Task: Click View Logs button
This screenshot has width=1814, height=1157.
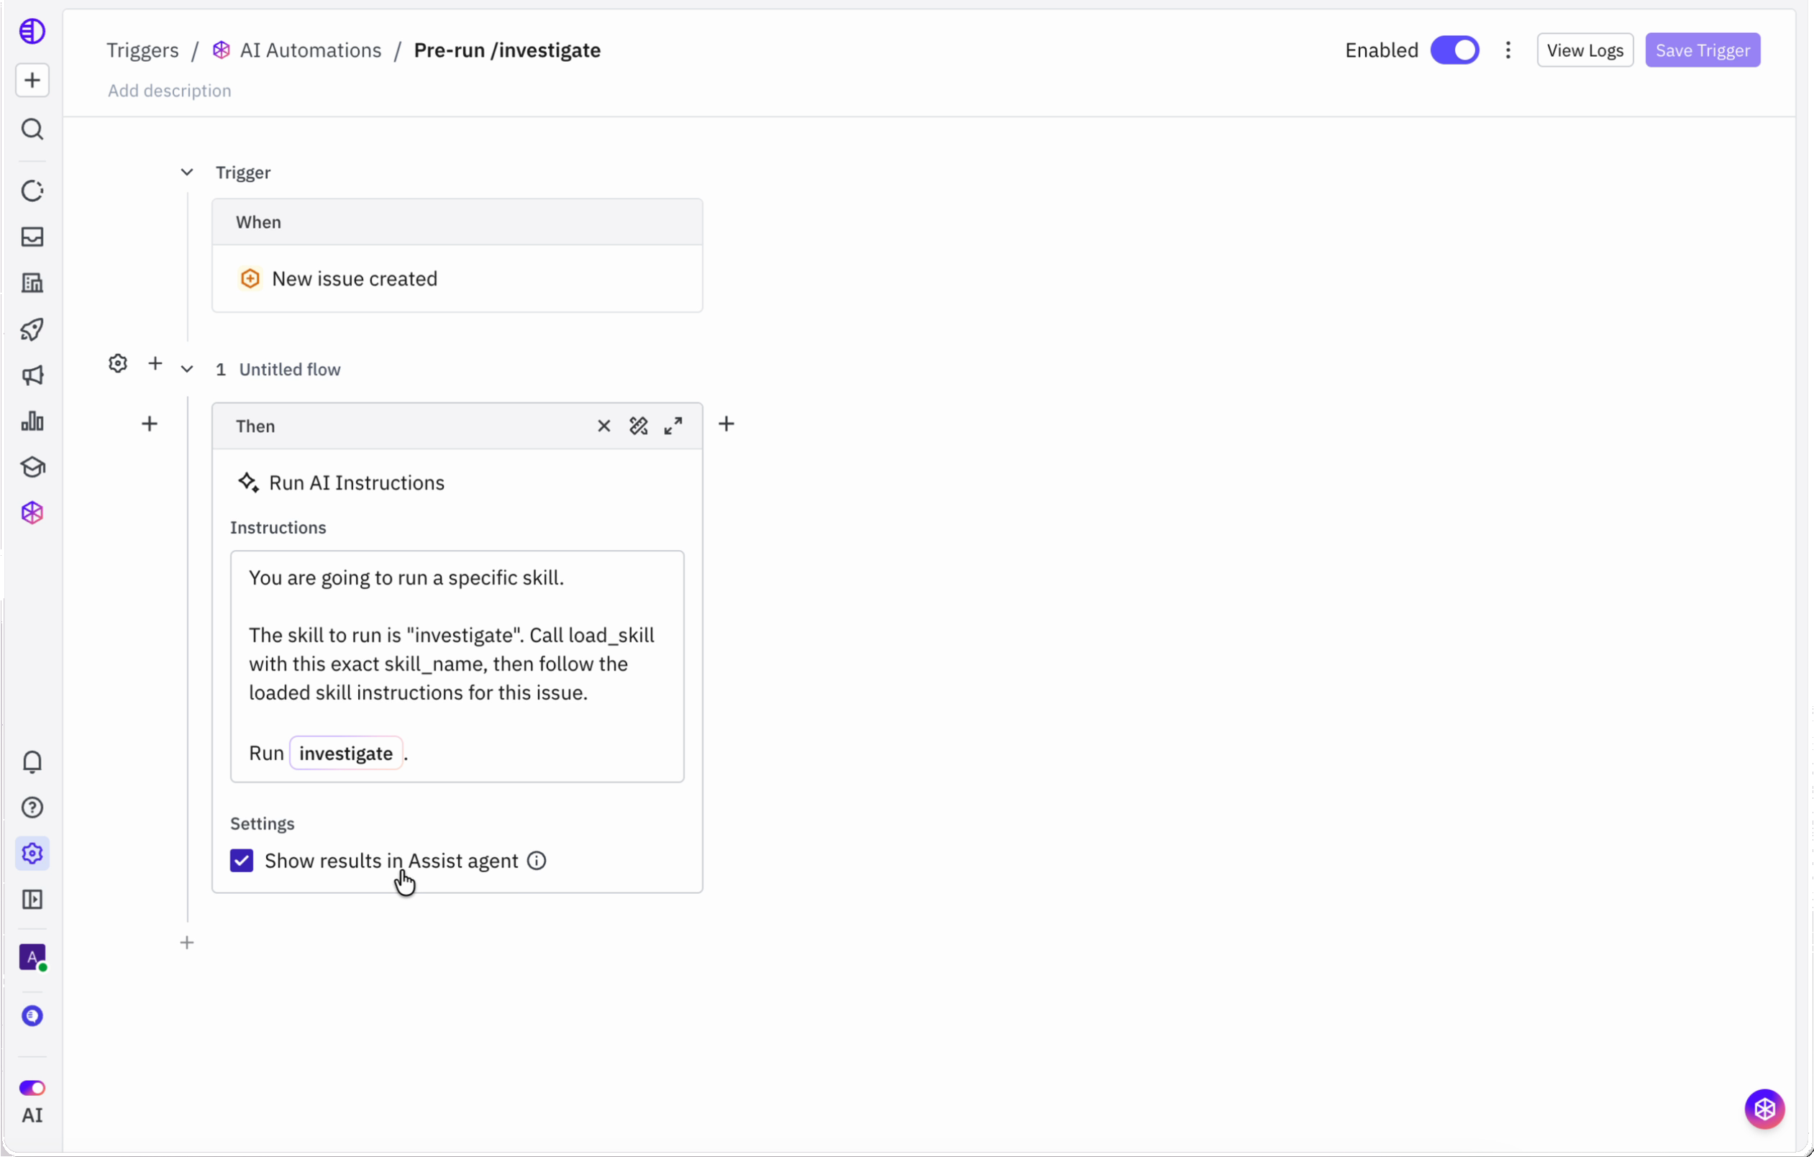Action: click(x=1585, y=50)
